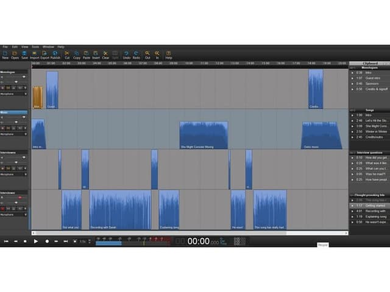390x292 pixels.
Task: Select 'Let's Hit the...' song row
Action: coord(370,120)
